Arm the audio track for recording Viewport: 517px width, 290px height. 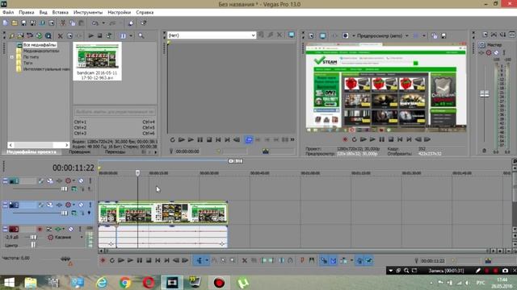click(40, 229)
